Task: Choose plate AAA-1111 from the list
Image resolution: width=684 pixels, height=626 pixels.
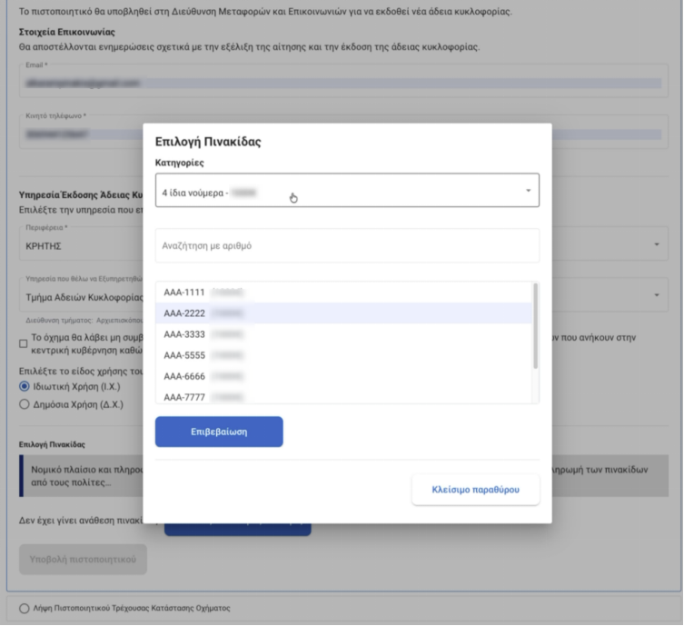Action: (x=343, y=293)
